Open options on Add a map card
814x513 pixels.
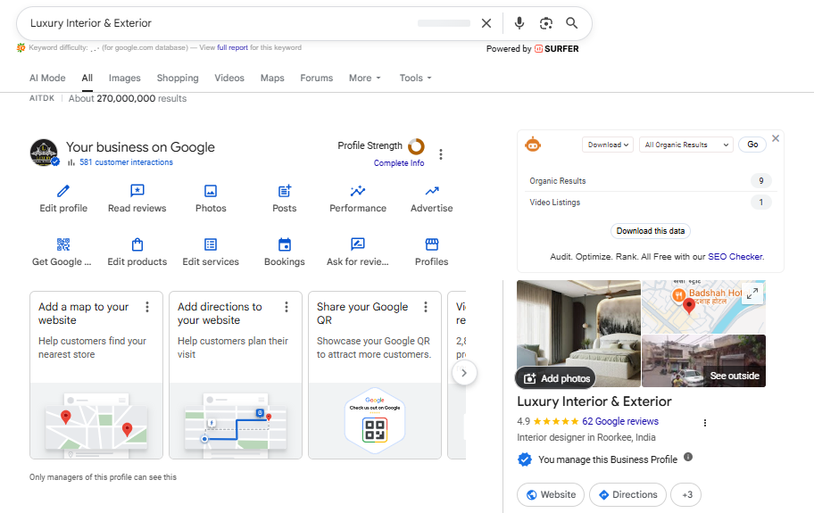(x=147, y=307)
